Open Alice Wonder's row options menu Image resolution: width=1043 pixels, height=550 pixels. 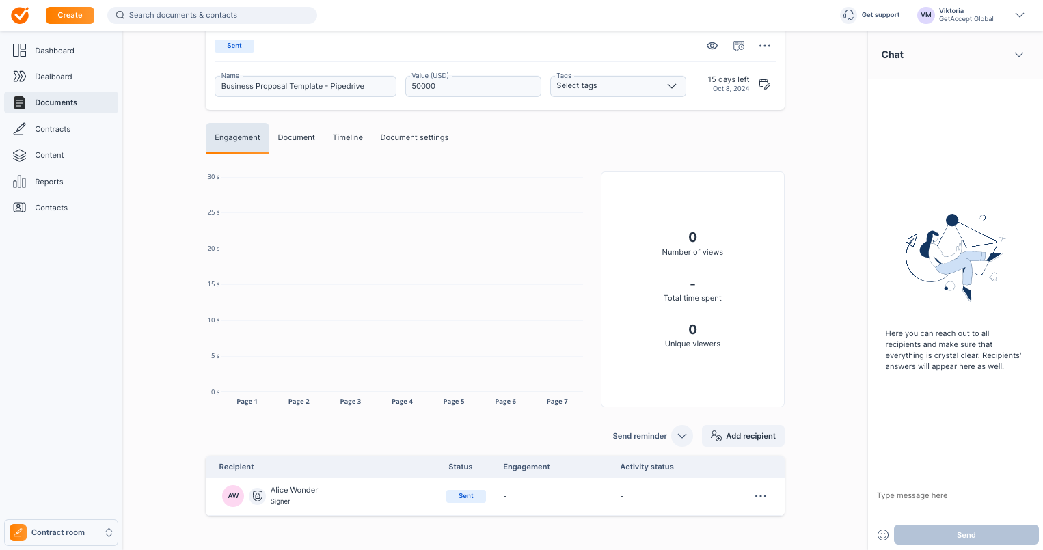[761, 496]
